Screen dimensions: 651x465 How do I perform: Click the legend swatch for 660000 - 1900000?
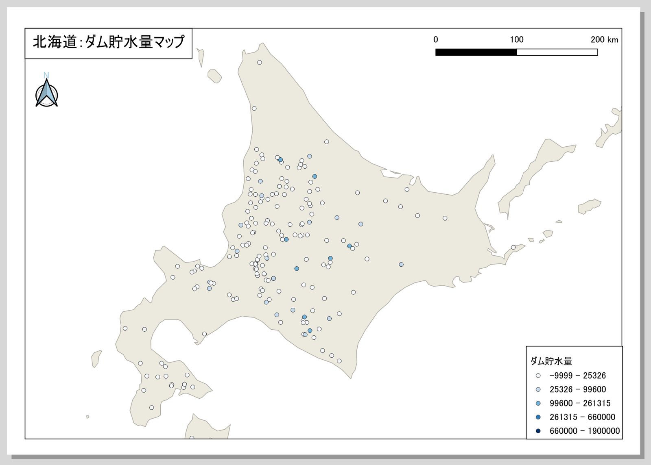coord(538,431)
